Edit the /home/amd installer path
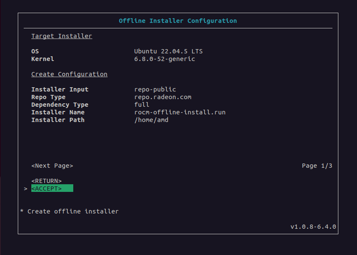The image size is (357, 255). pyautogui.click(x=151, y=120)
